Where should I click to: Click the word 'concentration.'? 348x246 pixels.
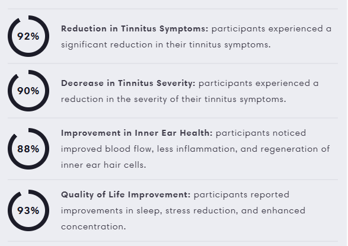pyautogui.click(x=94, y=226)
